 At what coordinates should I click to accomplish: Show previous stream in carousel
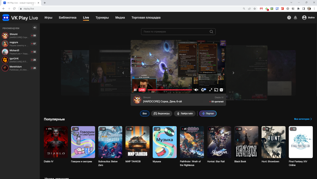[x=123, y=73]
